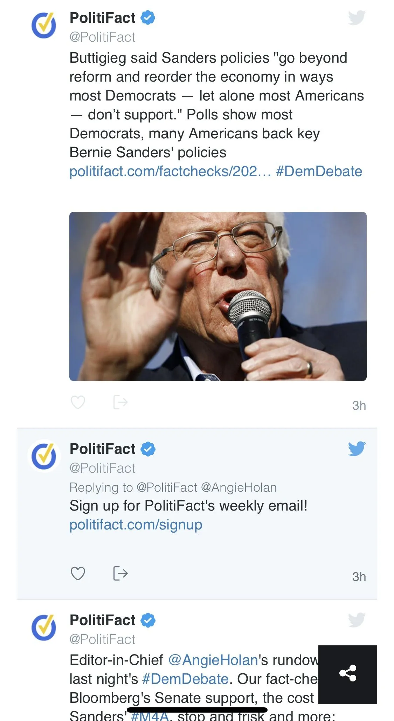Like the weekly email signup tweet
The image size is (394, 721).
pyautogui.click(x=78, y=574)
